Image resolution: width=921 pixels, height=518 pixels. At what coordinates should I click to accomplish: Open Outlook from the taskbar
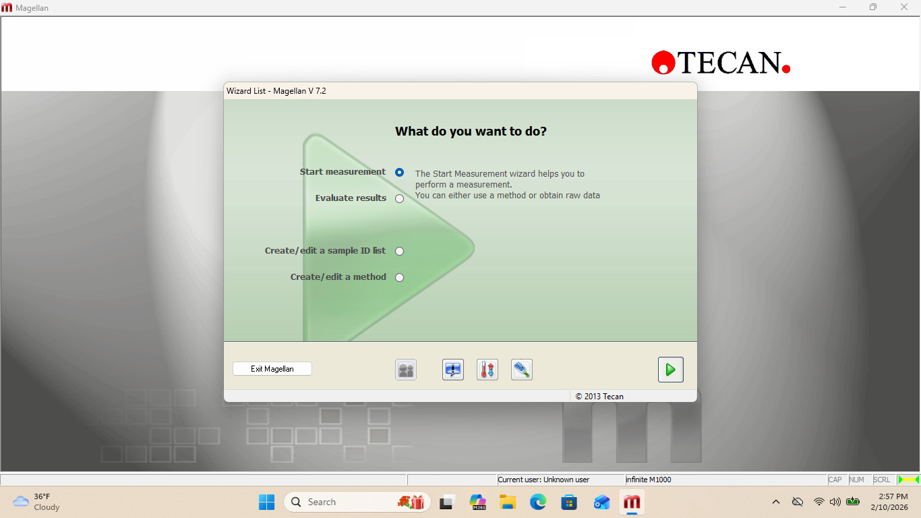point(601,502)
